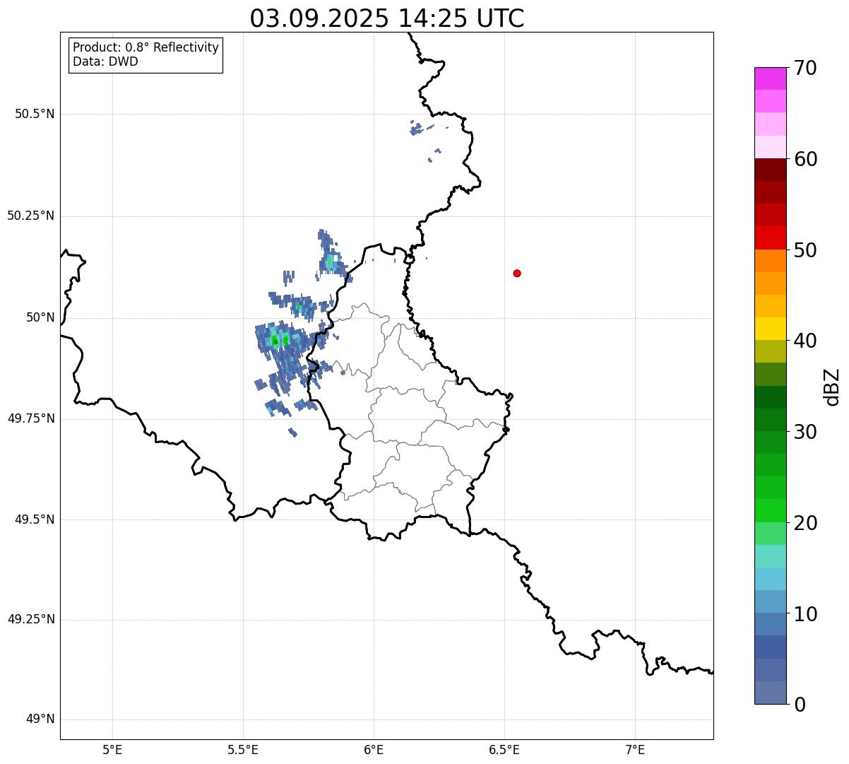Click the 49.75°N latitude label

pos(31,418)
